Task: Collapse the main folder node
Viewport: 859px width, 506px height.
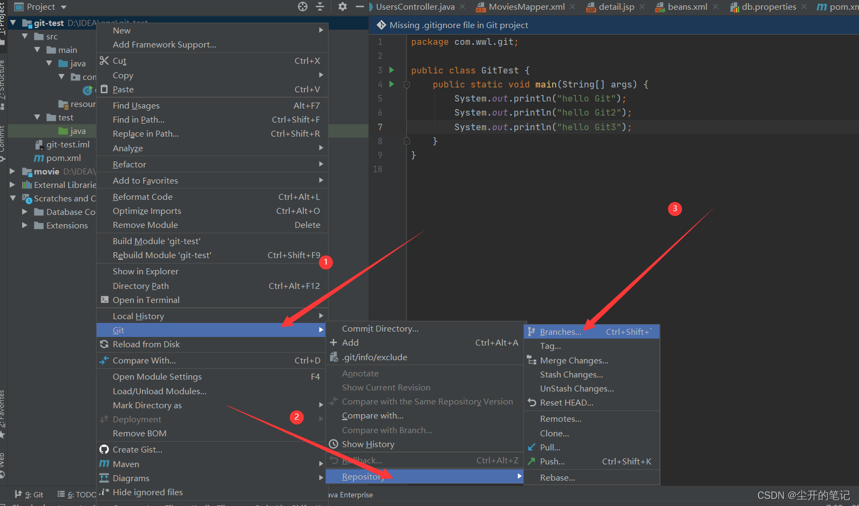Action: [37, 50]
